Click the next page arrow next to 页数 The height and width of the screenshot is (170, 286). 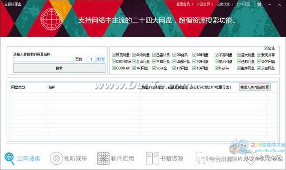pyautogui.click(x=103, y=59)
